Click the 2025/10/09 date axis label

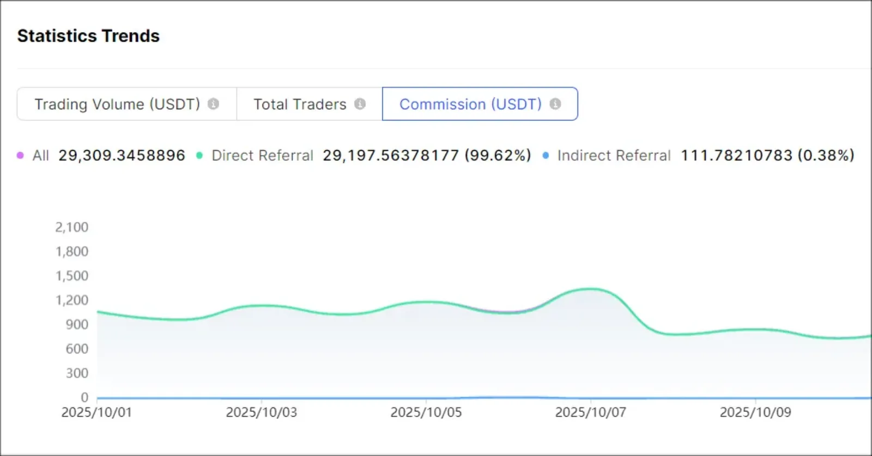pyautogui.click(x=755, y=412)
